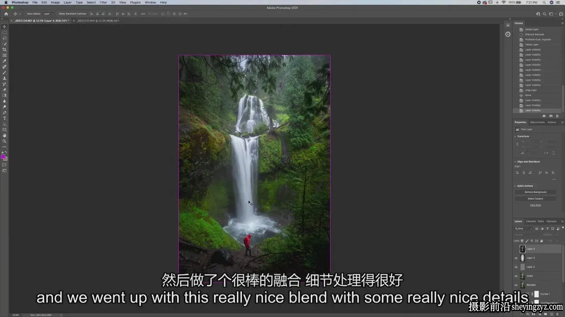
Task: Click the lock all layers icon
Action: click(542, 241)
